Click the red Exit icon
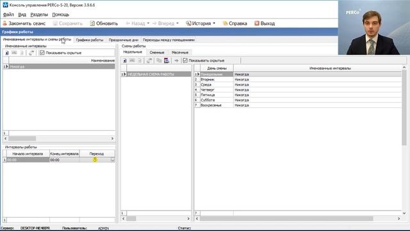Image resolution: width=410 pixels, height=231 pixels. (257, 23)
